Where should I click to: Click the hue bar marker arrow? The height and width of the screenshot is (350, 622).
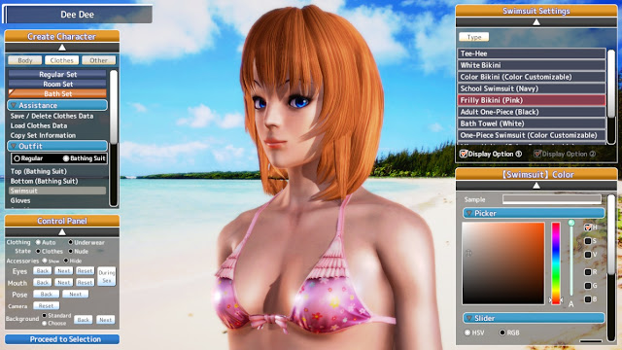(551, 300)
